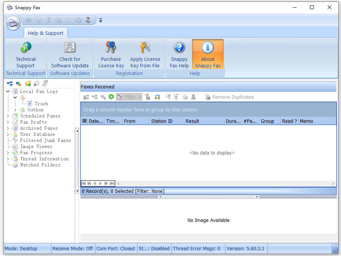Click the grid column chooser icon before Date
341x256 pixels.
[84, 121]
